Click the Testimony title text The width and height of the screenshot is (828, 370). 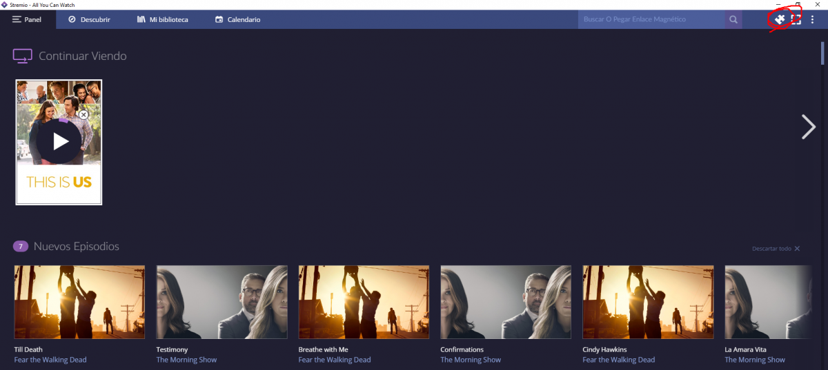point(172,349)
